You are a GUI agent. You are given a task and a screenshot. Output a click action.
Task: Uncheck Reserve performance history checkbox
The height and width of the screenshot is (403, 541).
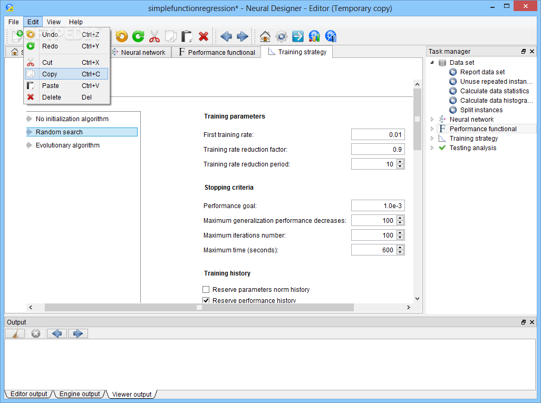pos(206,300)
